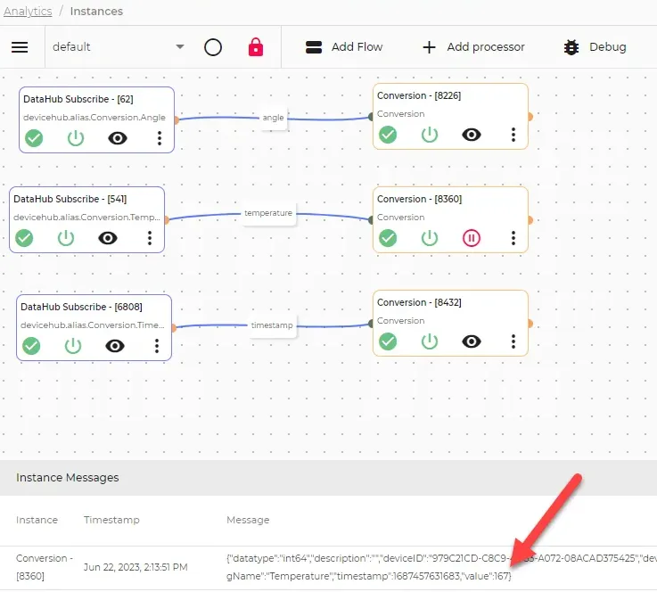Open more options for Conversion [8226]
The image size is (657, 592).
tap(513, 135)
